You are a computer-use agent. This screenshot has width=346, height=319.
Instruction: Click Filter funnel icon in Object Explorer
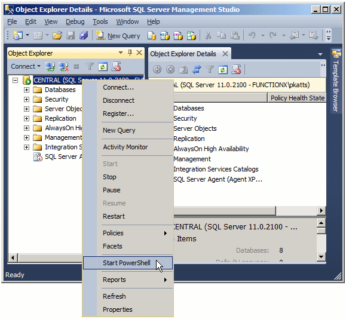[x=90, y=66]
